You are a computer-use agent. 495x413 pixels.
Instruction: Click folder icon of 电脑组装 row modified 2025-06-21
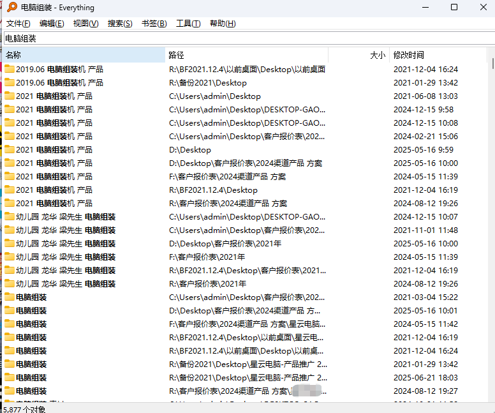coord(10,377)
